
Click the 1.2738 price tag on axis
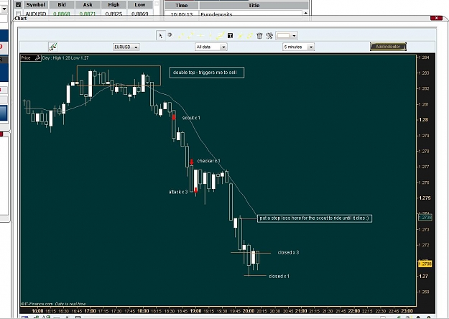click(x=425, y=218)
